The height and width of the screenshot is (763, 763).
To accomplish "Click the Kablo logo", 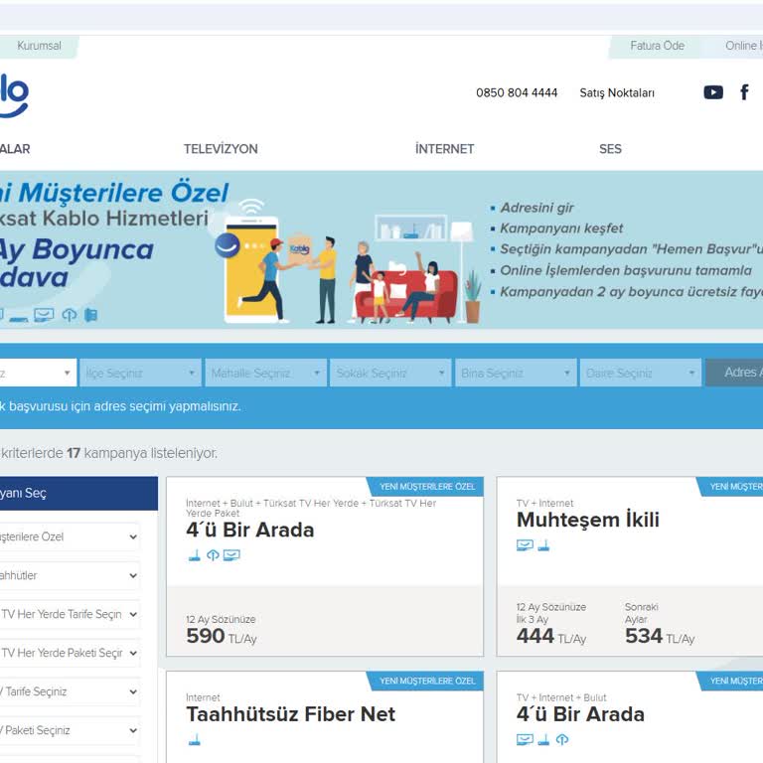I will pyautogui.click(x=14, y=95).
